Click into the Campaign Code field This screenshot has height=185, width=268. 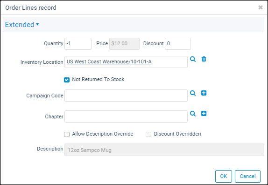click(x=126, y=96)
